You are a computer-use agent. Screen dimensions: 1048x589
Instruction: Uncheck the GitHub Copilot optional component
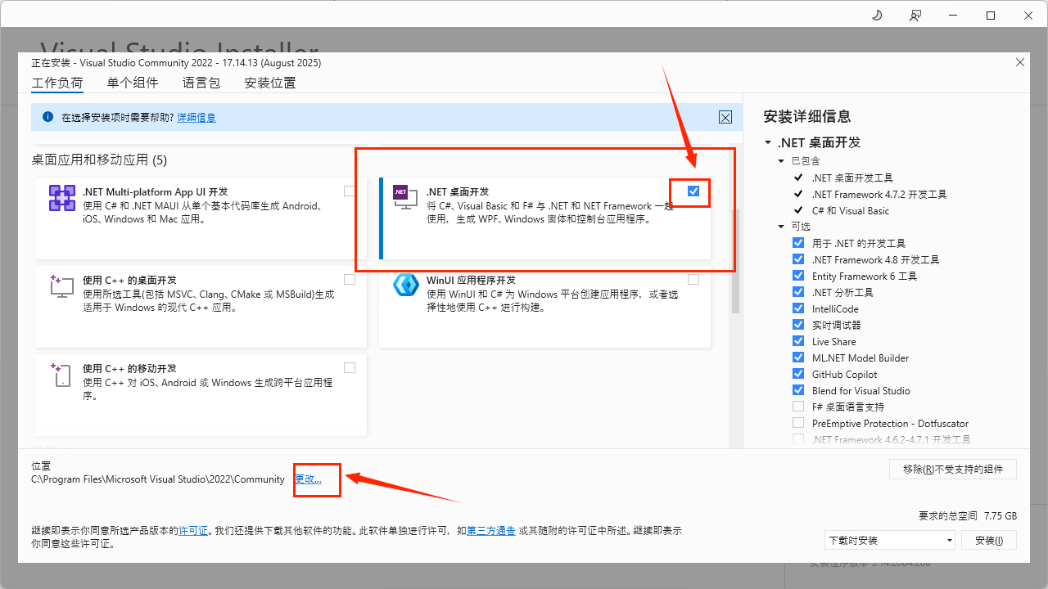click(x=798, y=374)
